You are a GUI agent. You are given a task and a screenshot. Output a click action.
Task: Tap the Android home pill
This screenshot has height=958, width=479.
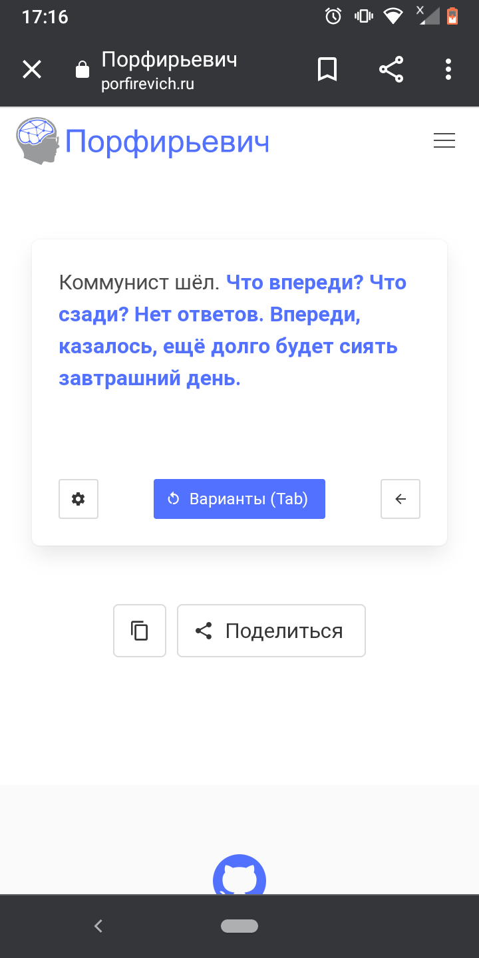point(239,926)
